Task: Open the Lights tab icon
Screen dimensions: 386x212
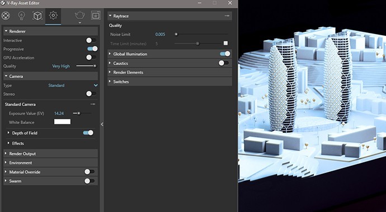Action: (22, 16)
